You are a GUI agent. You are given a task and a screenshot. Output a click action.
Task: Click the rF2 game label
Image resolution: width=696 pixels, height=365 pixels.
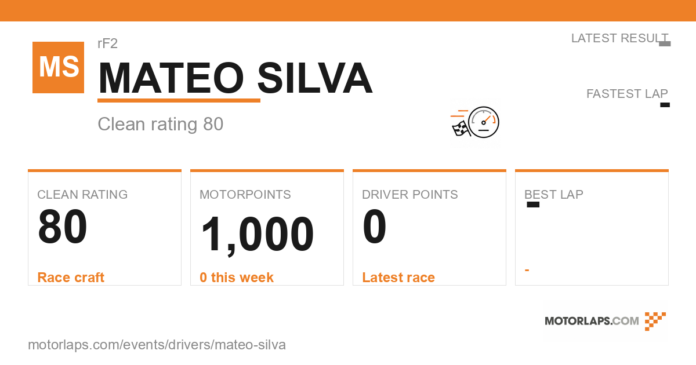pyautogui.click(x=108, y=43)
